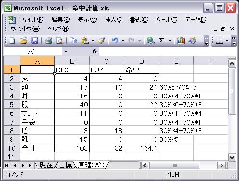
Task: Go to next sheet tab arrow
Action: (23, 165)
